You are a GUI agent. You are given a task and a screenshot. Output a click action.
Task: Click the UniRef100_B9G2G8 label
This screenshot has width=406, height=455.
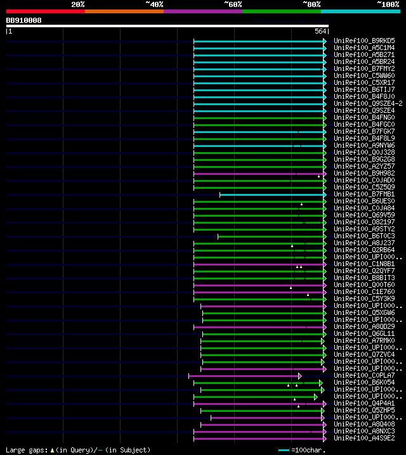pos(364,159)
